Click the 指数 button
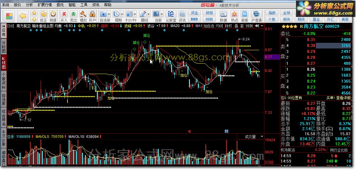The height and width of the screenshot is (170, 356). click(272, 13)
